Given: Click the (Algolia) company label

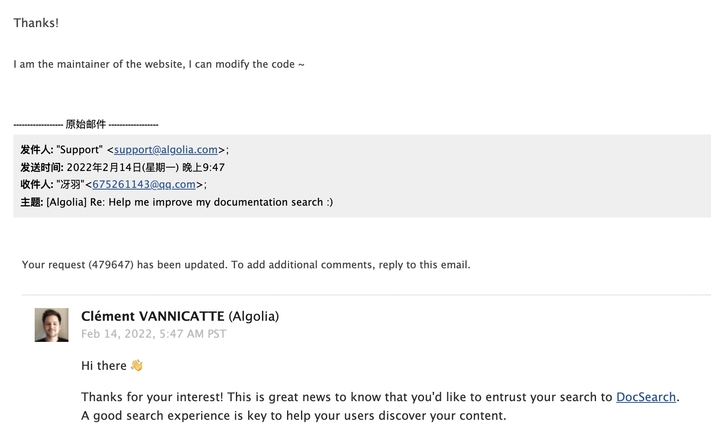Looking at the screenshot, I should coord(254,316).
